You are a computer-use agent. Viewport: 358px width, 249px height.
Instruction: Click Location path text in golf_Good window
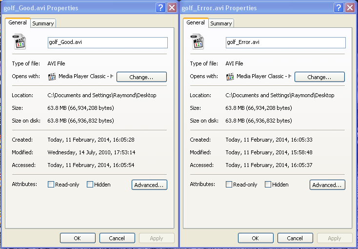click(x=102, y=95)
